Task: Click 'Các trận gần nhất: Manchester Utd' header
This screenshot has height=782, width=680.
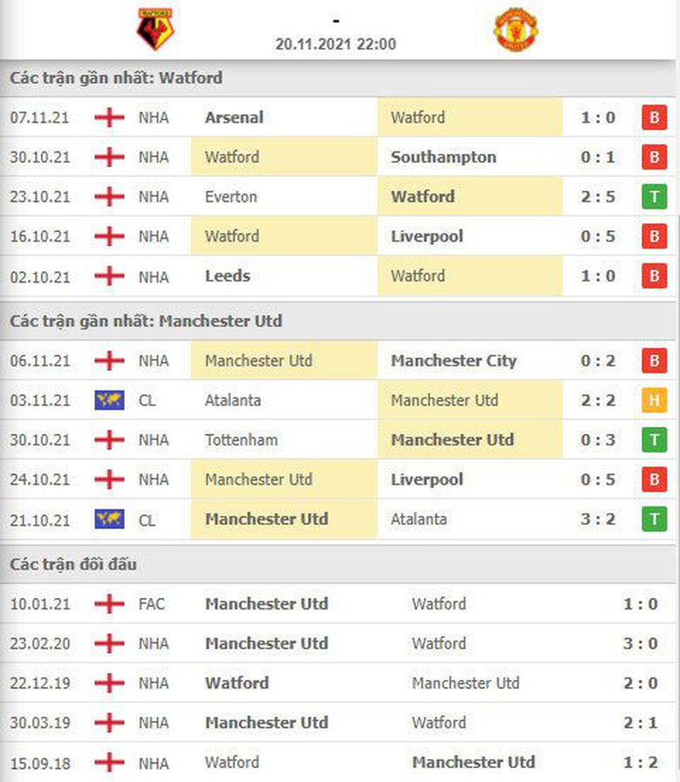Action: click(146, 321)
